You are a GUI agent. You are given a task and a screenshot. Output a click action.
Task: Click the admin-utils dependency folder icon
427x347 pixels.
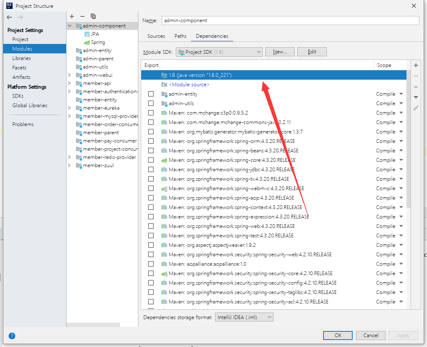click(164, 103)
